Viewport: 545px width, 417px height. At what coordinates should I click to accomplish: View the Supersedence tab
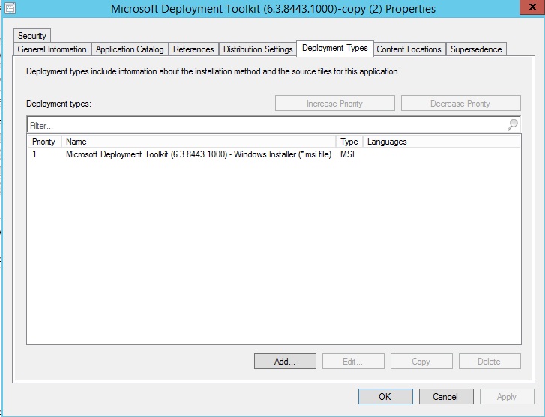click(x=477, y=49)
